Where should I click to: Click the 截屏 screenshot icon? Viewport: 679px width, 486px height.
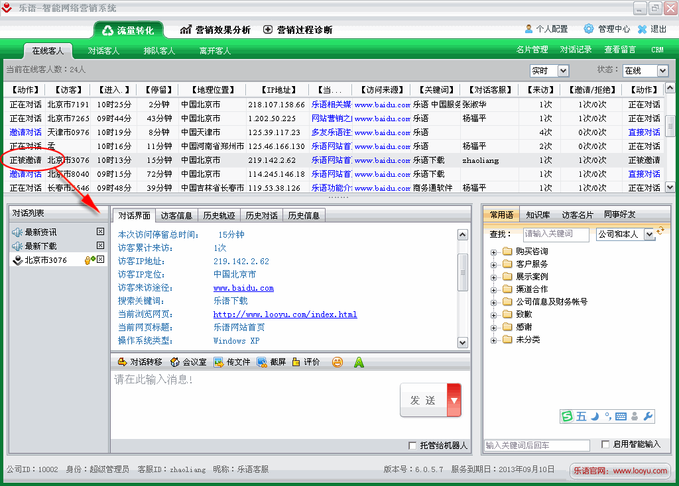coord(262,362)
